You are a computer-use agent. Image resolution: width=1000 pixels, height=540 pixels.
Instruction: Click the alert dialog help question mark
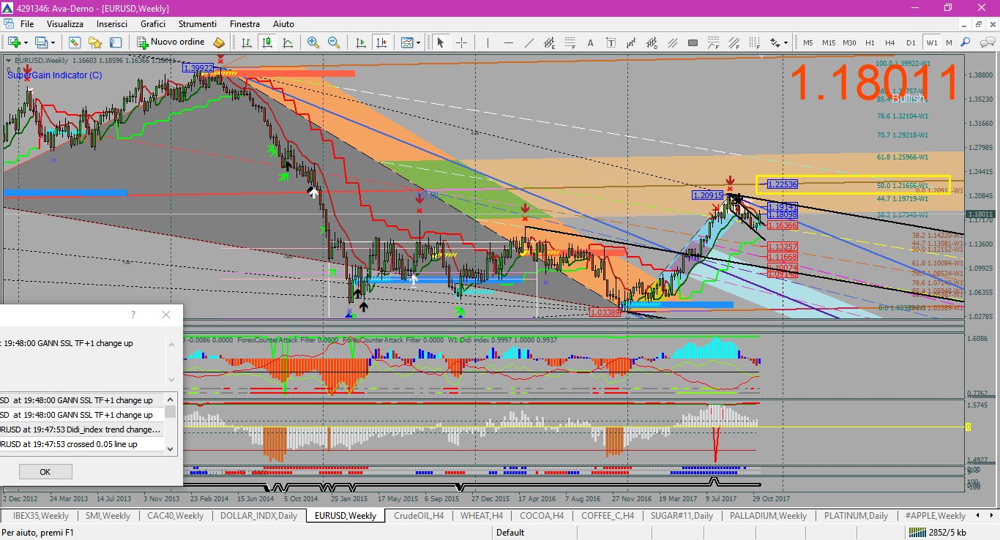[x=133, y=315]
